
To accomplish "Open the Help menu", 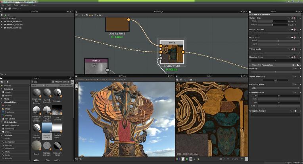I will (33, 5).
